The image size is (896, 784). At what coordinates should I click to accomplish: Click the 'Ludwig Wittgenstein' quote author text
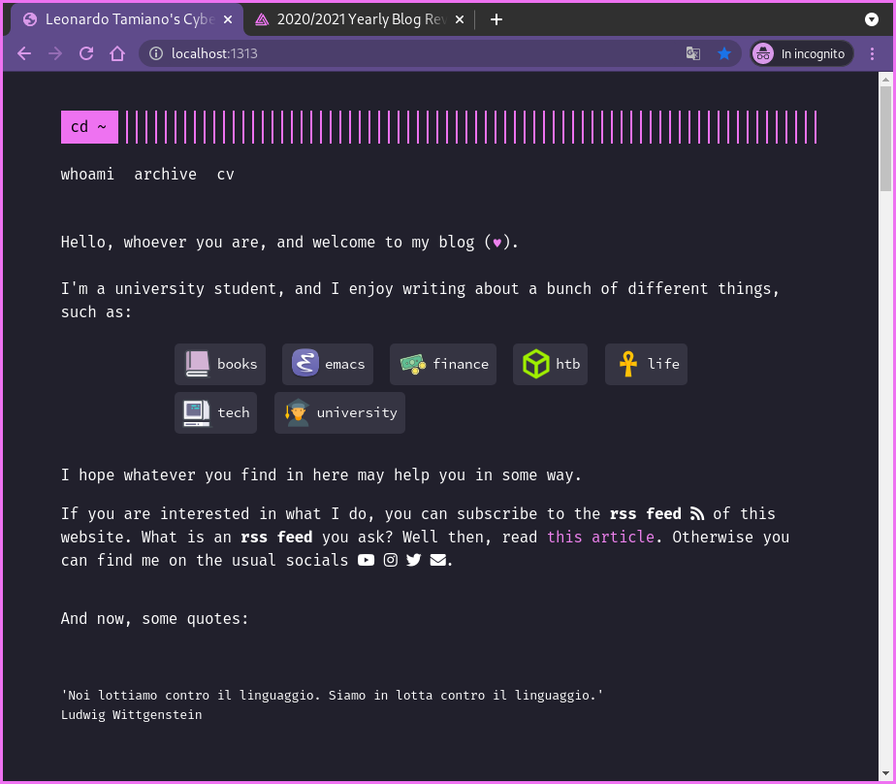click(132, 715)
